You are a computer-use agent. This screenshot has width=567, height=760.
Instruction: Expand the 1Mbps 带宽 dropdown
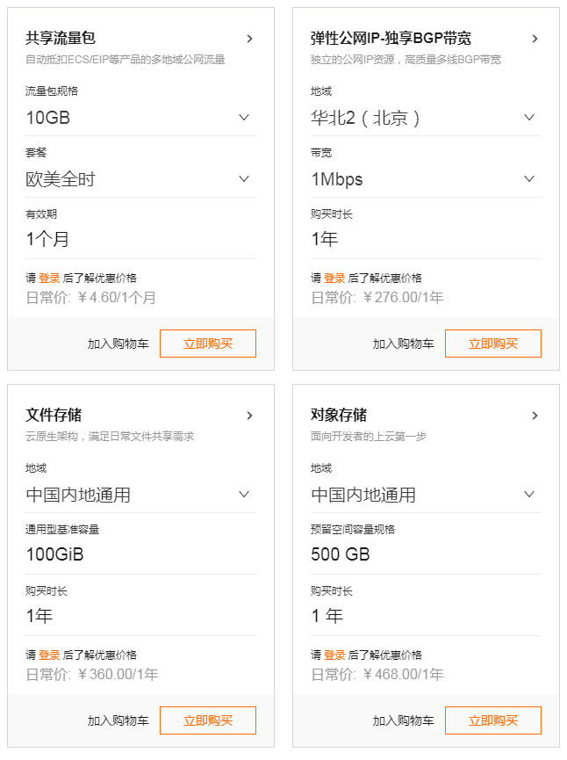(x=426, y=179)
